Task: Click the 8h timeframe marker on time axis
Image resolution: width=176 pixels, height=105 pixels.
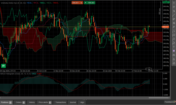Action: pos(149,69)
